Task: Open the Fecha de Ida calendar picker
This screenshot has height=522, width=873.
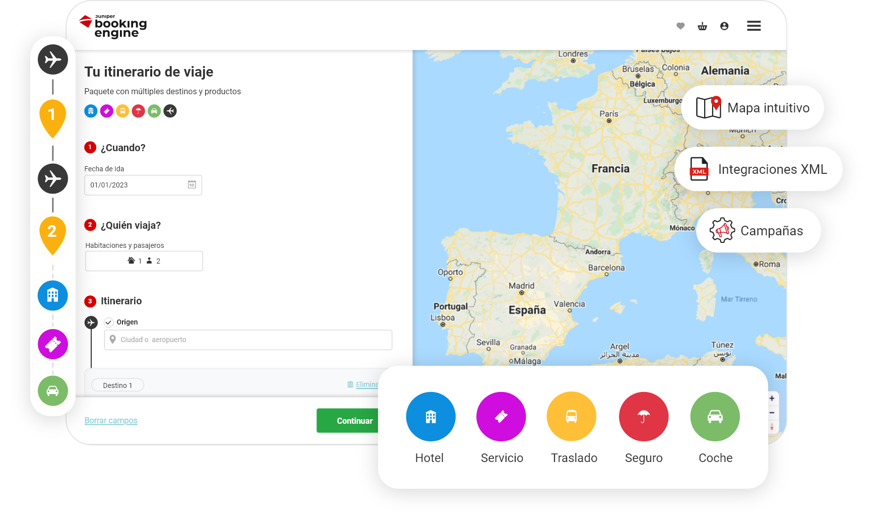Action: point(192,185)
